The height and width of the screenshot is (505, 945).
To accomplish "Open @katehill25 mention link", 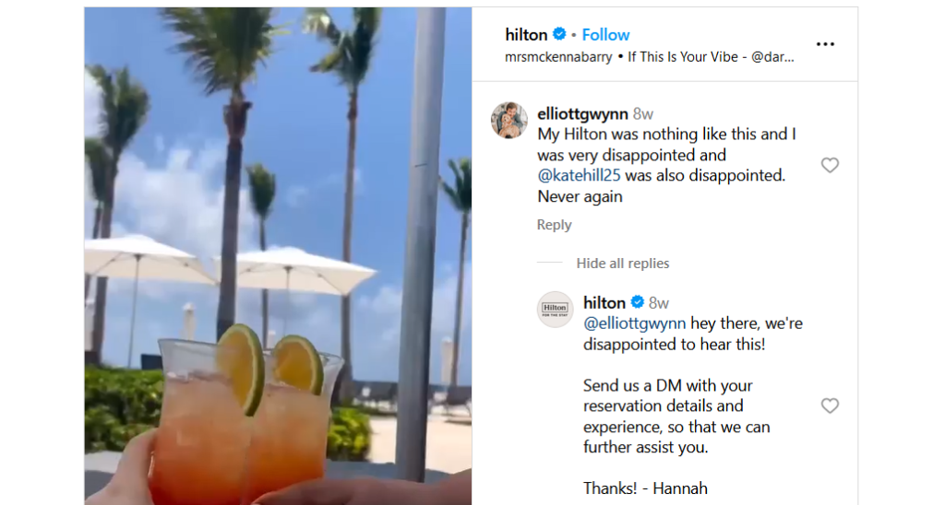I will coord(579,176).
